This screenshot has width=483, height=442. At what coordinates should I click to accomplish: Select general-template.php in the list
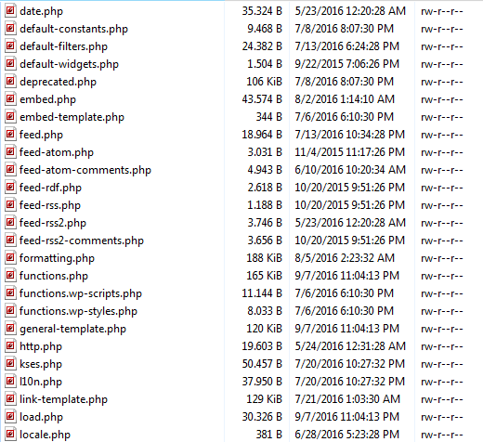click(72, 329)
